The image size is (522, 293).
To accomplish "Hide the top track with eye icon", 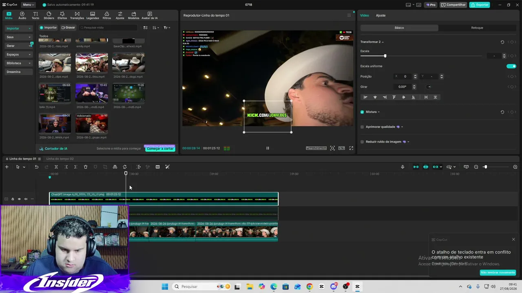I will point(19,199).
